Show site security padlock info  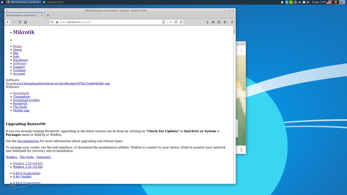click(57, 22)
